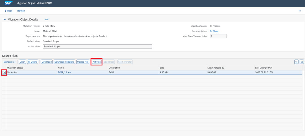305x136 pixels.
Task: Download the source file
Action: pos(47,62)
